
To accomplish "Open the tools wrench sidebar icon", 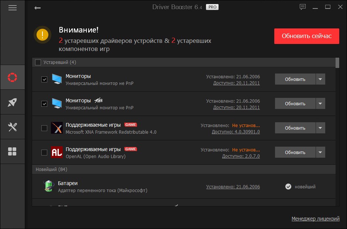I will point(12,127).
